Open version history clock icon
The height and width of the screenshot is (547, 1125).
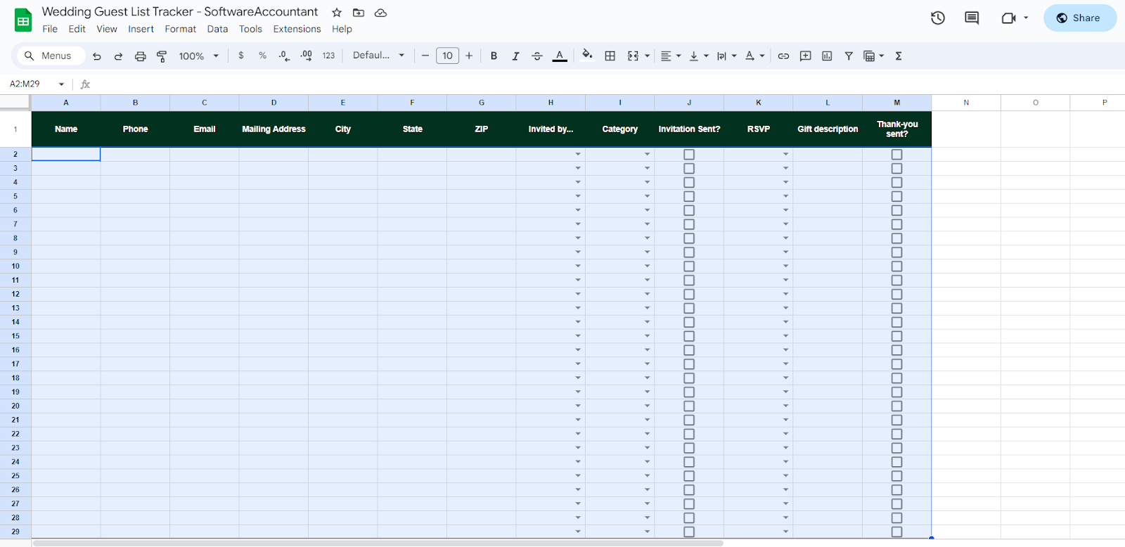938,18
